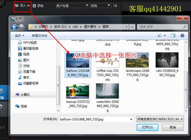Click the 取消 button
Screen dimensions: 191x140
(173, 127)
